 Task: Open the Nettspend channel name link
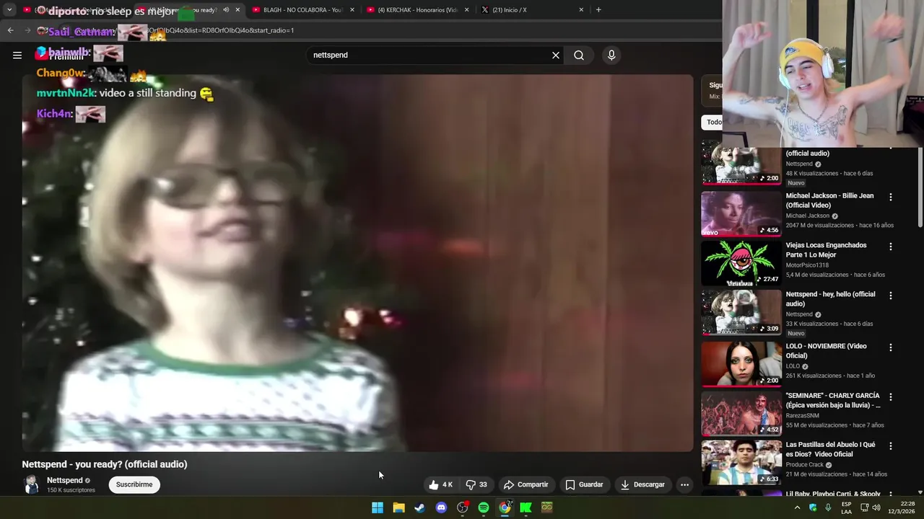65,480
